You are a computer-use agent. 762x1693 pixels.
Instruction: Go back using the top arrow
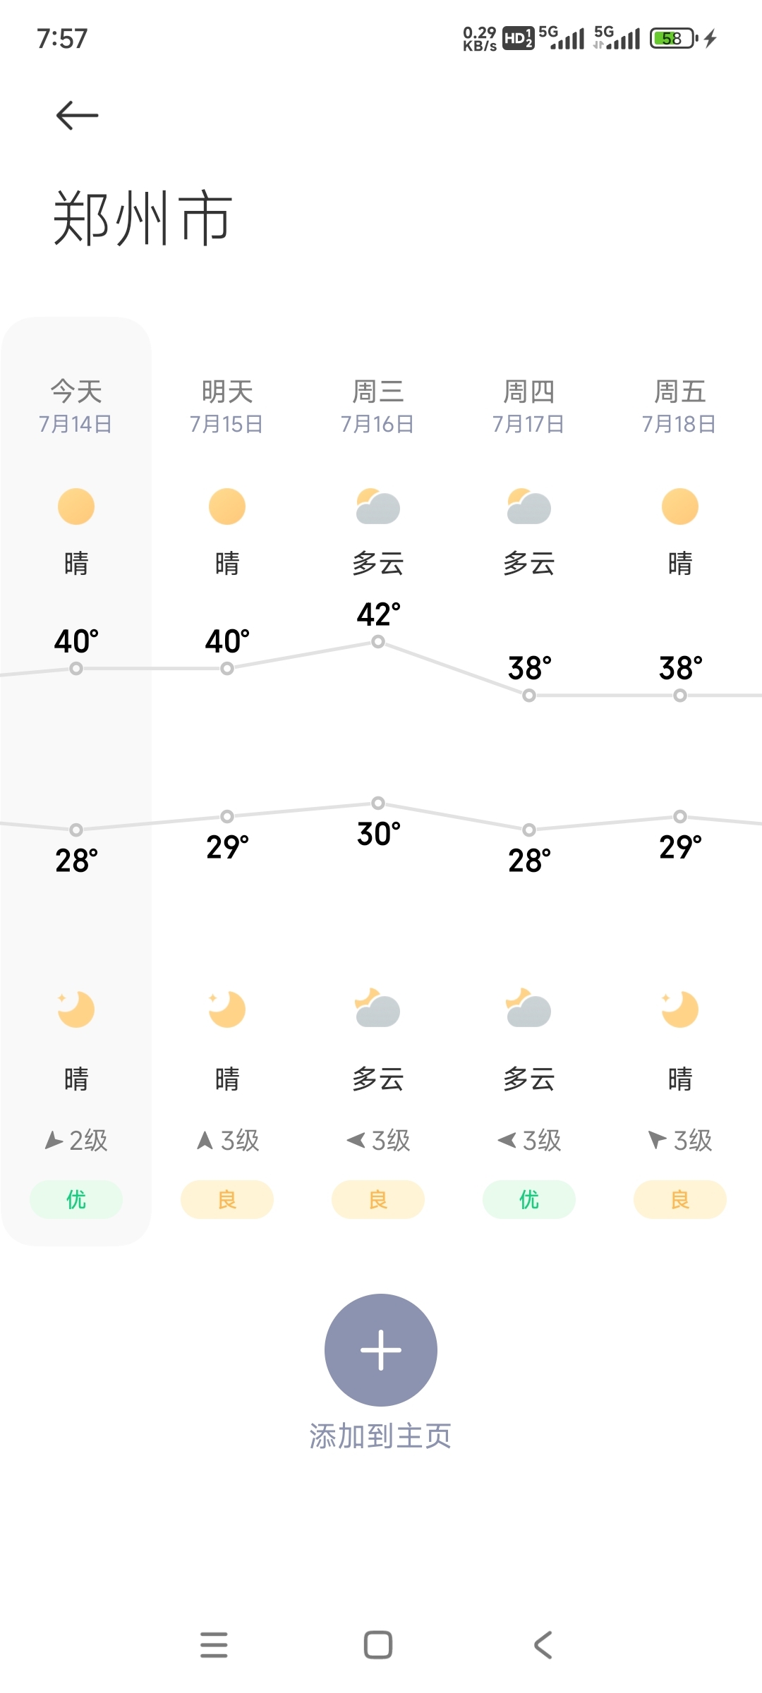77,115
